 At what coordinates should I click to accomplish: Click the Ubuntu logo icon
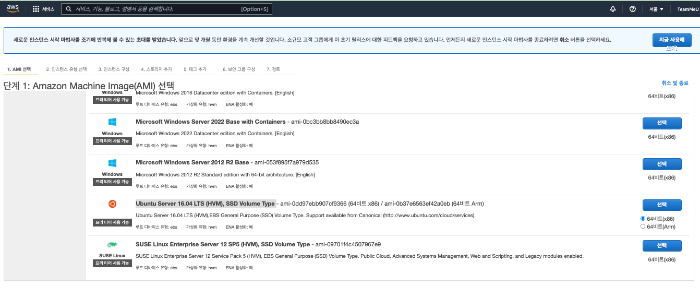112,204
